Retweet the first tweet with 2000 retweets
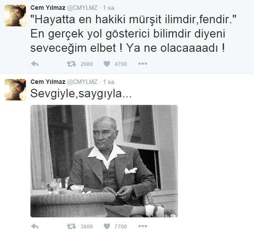 pyautogui.click(x=72, y=64)
